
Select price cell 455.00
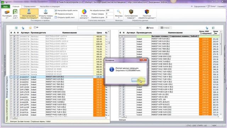click(x=99, y=37)
